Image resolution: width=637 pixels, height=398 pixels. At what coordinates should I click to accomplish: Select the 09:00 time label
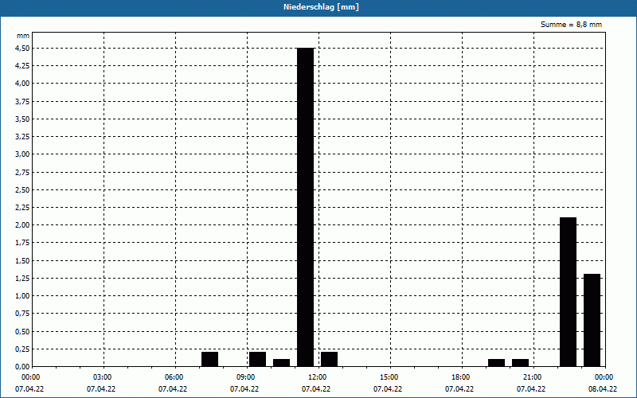pyautogui.click(x=245, y=377)
